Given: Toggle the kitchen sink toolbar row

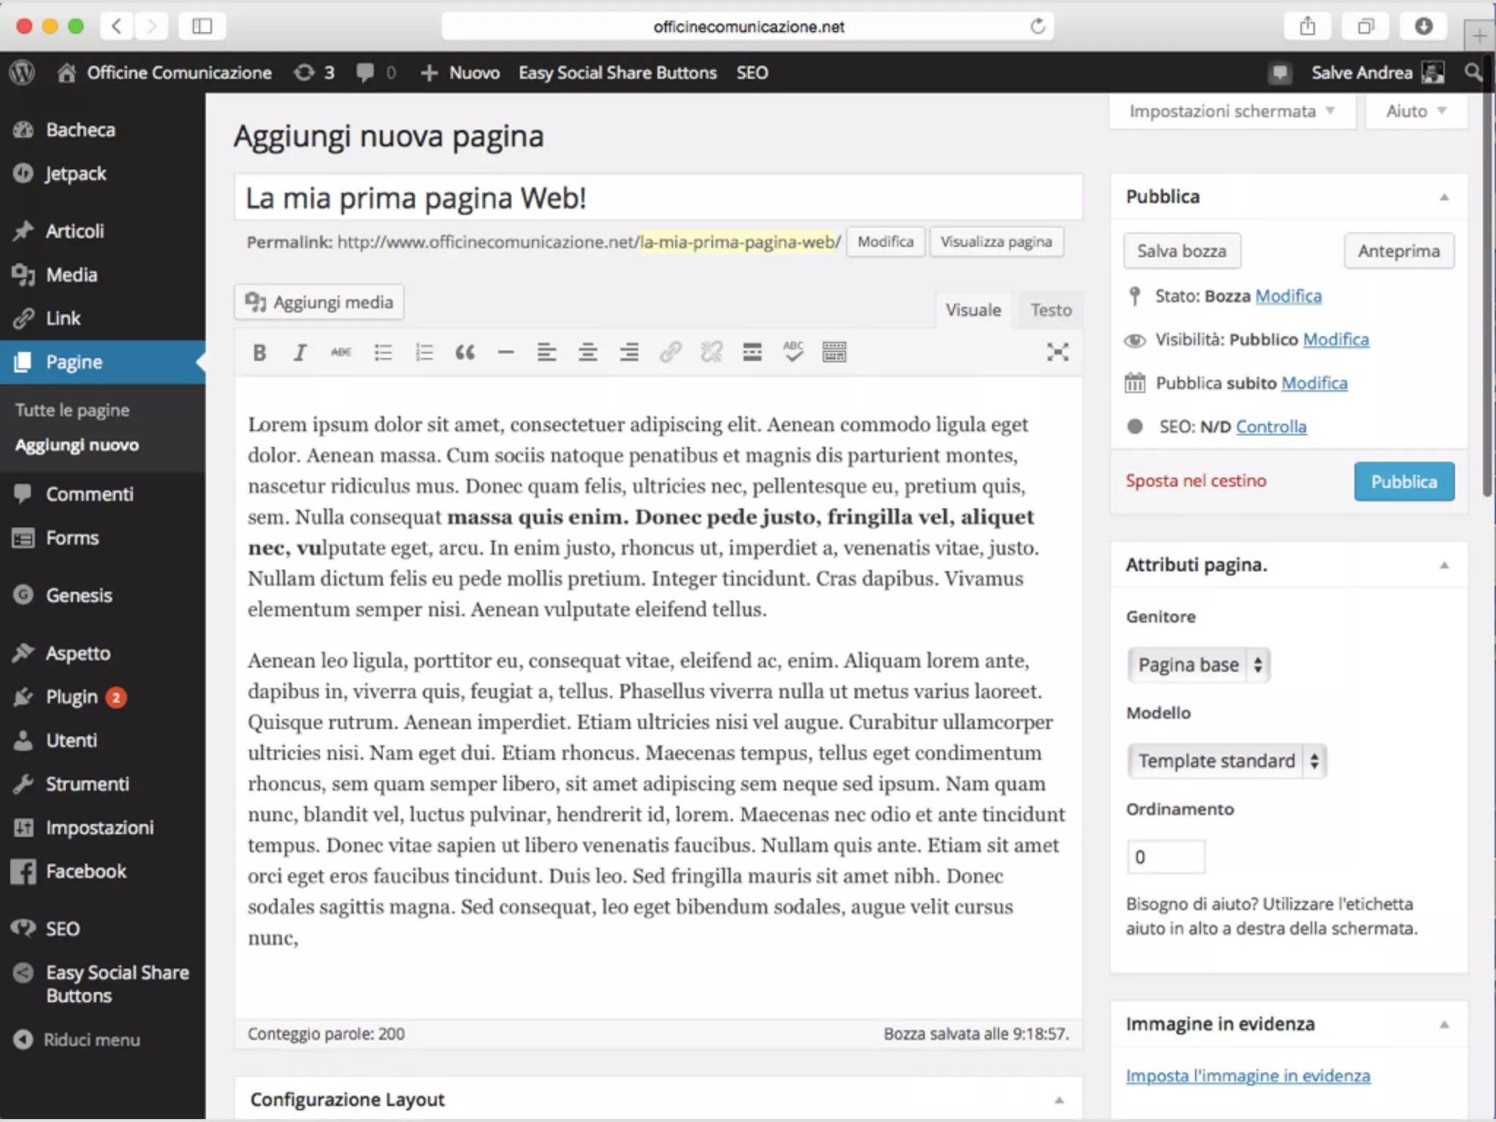Looking at the screenshot, I should click(x=834, y=353).
